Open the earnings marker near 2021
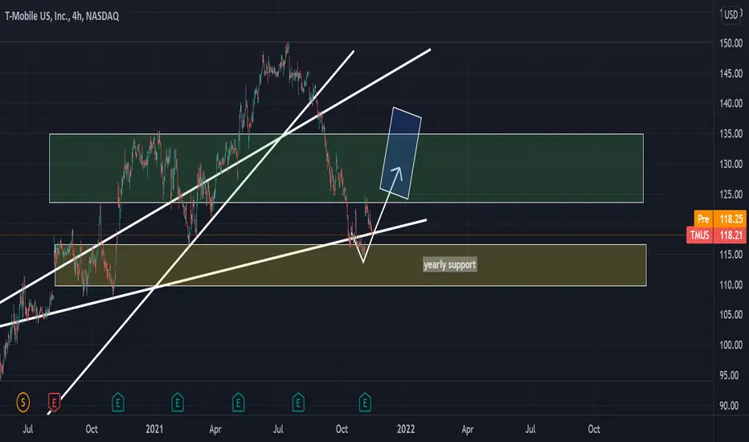This screenshot has height=442, width=749. tap(178, 403)
